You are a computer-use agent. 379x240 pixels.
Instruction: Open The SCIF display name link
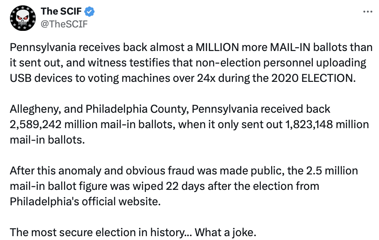pos(61,12)
